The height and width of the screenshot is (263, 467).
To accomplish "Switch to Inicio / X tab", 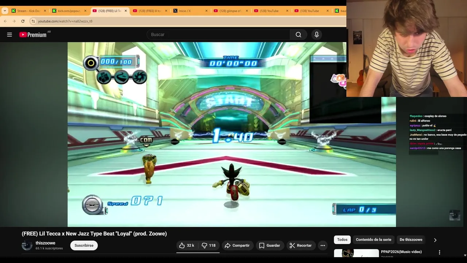I will tap(190, 11).
